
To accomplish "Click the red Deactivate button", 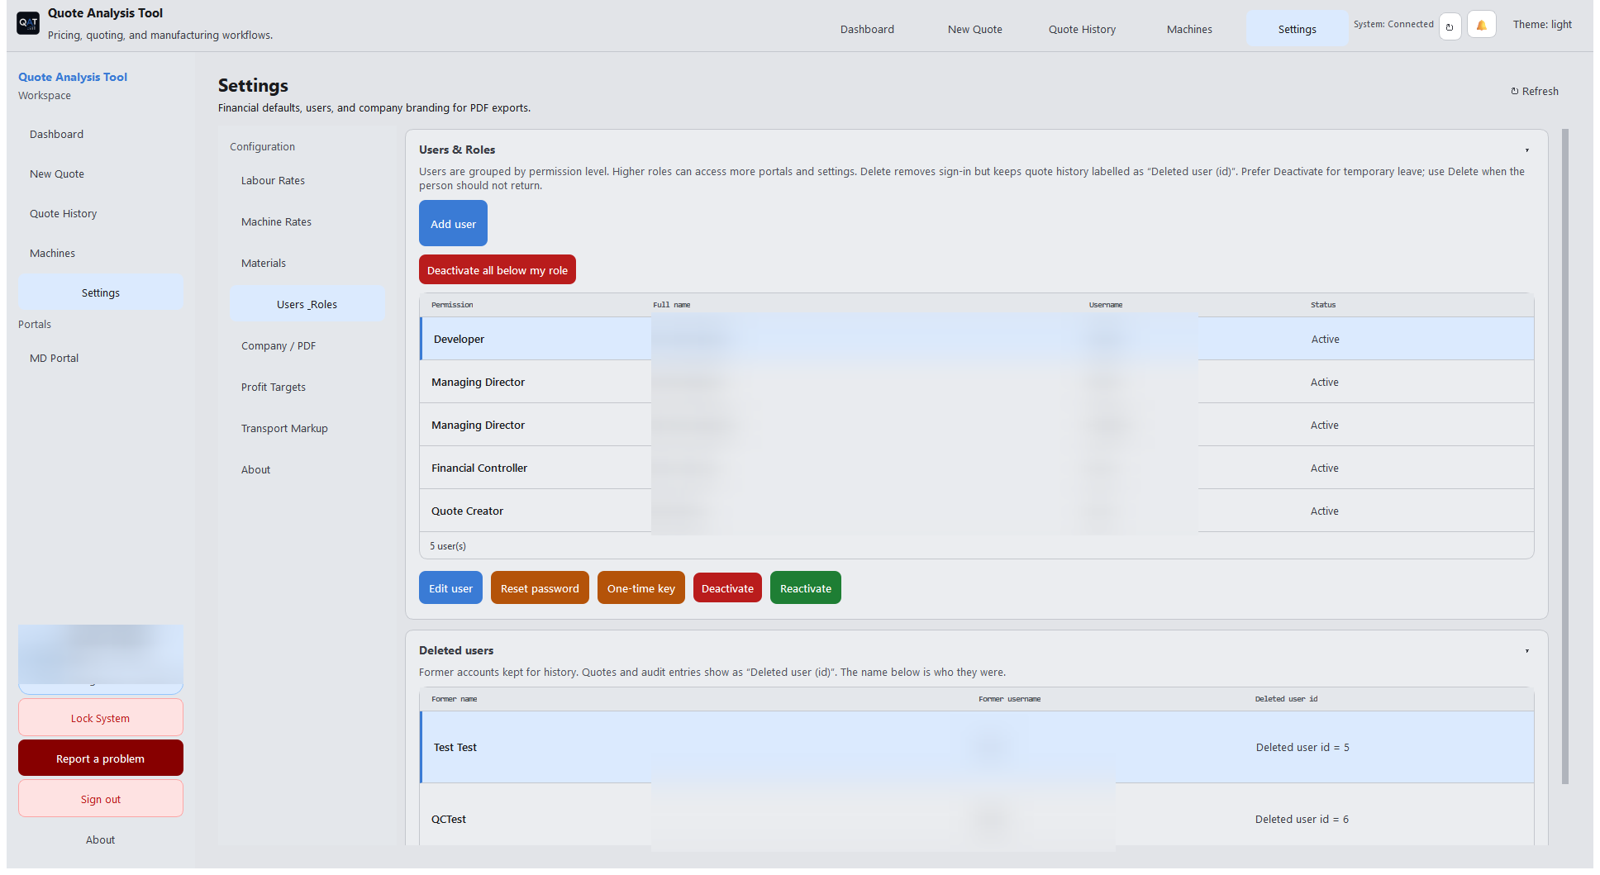I will coord(727,588).
